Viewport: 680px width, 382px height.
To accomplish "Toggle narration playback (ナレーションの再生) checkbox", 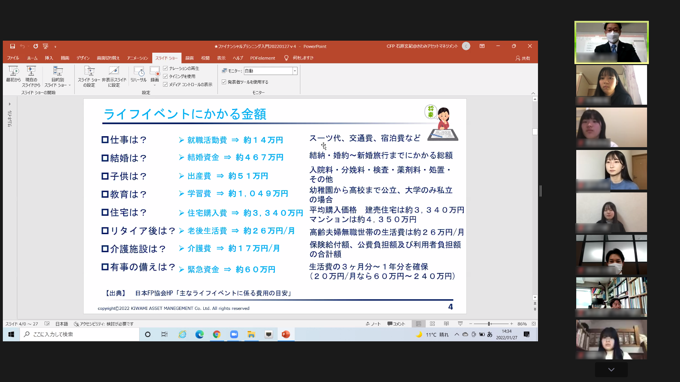I will (165, 68).
